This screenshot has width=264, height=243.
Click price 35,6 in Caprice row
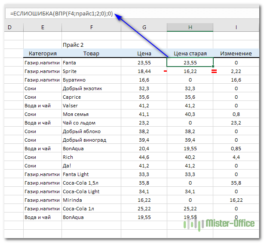click(144, 97)
